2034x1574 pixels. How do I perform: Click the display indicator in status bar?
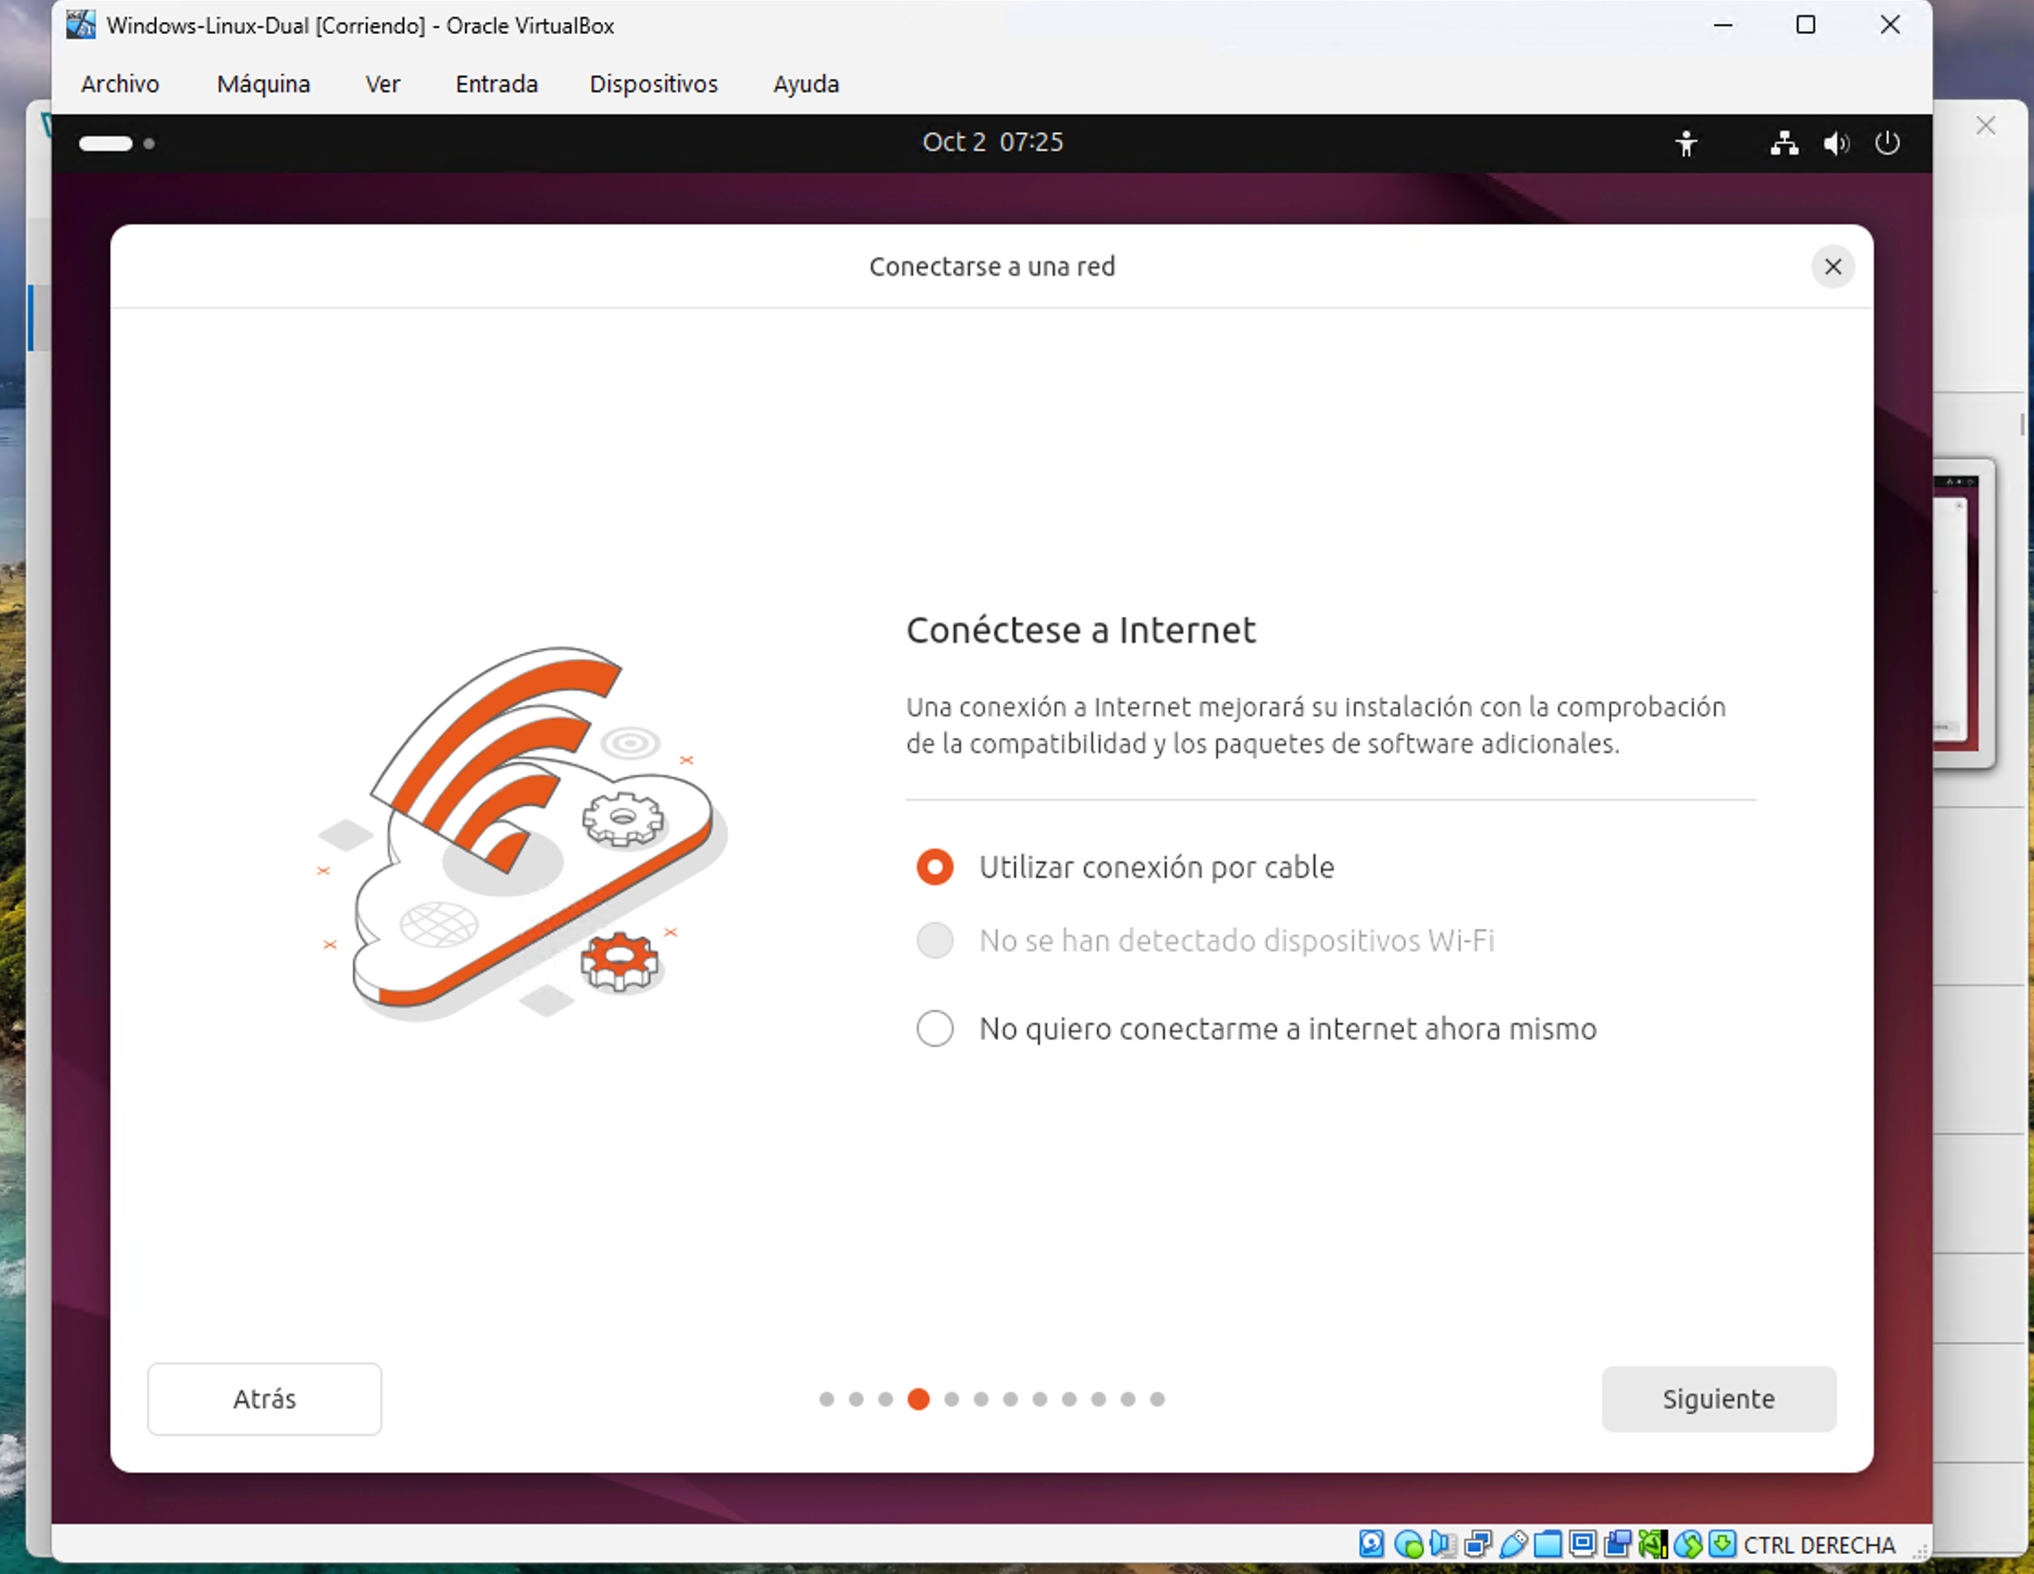[1583, 1545]
